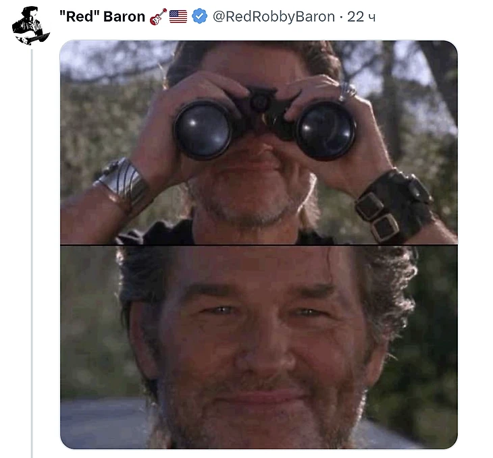Click the guitar emoji beside the name

pos(158,17)
